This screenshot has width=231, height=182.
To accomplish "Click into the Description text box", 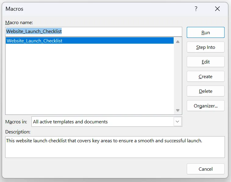I will pos(115,147).
